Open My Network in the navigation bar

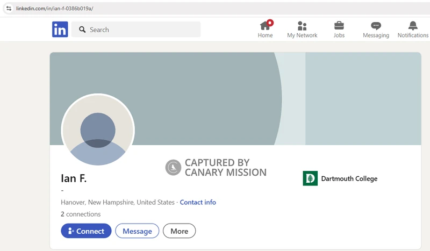(302, 30)
